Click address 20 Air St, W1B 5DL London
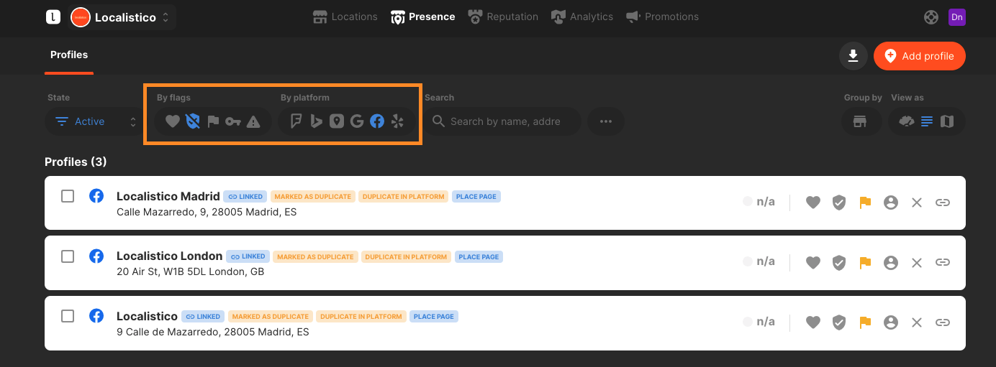The width and height of the screenshot is (996, 367). point(190,272)
